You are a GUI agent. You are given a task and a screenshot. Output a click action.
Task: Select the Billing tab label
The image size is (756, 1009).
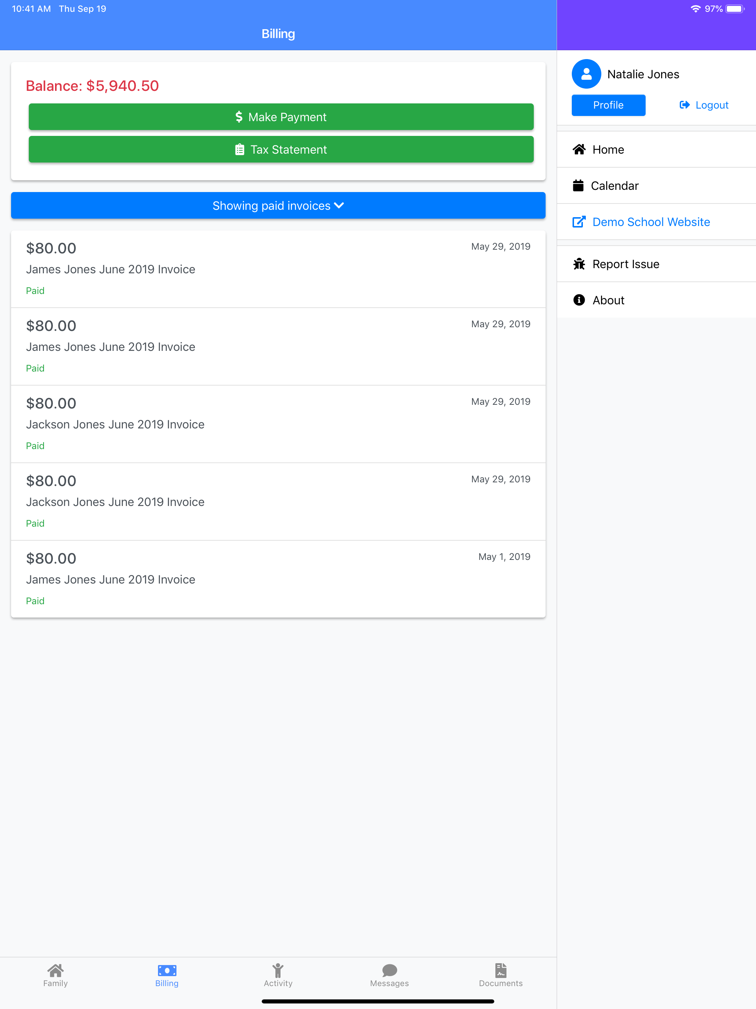(167, 983)
